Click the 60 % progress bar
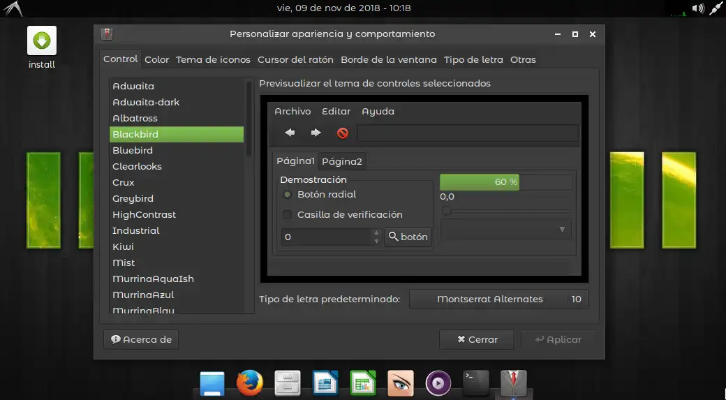This screenshot has height=400, width=726. coord(505,182)
